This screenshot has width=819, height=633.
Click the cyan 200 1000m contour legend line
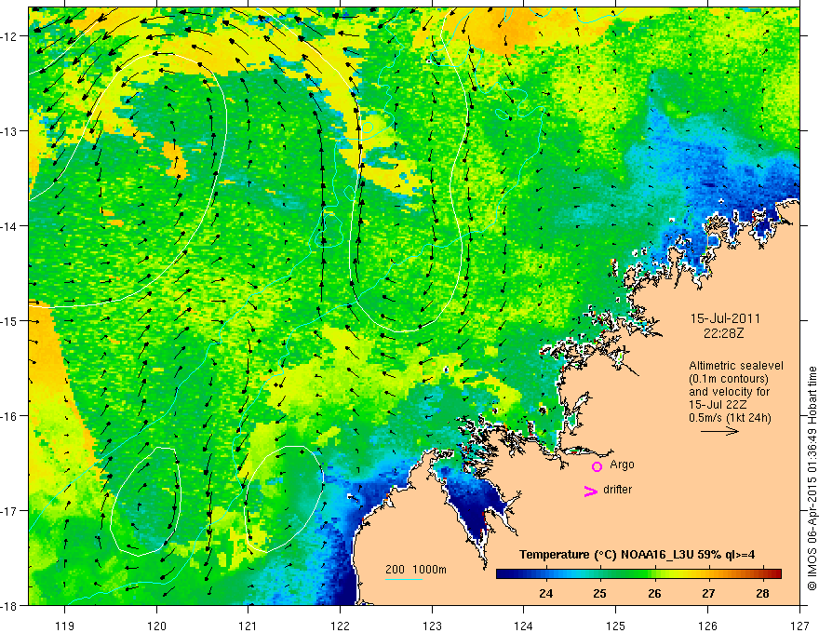point(404,579)
